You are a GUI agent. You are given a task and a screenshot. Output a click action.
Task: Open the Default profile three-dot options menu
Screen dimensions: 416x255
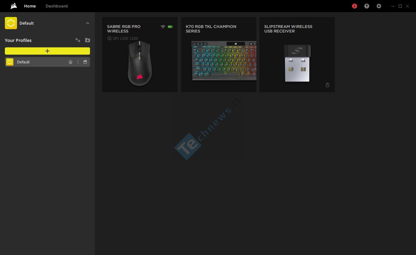[78, 62]
